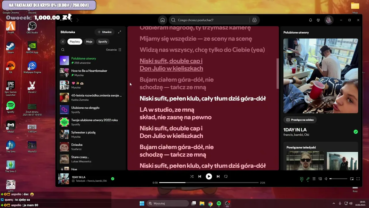
Task: Open Ulubione na okrągło playlist
Action: [x=91, y=110]
